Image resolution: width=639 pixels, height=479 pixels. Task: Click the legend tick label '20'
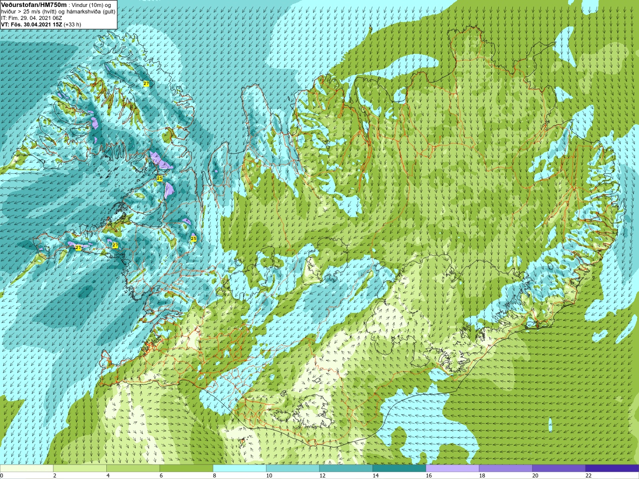(x=535, y=476)
